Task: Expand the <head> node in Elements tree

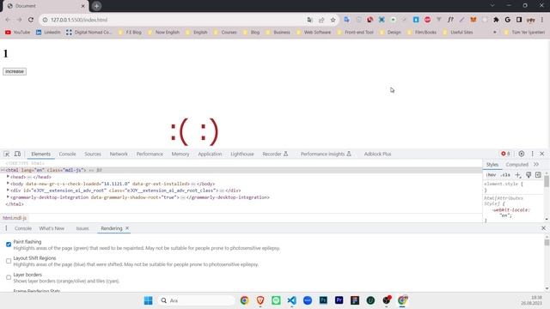Action: [8, 177]
